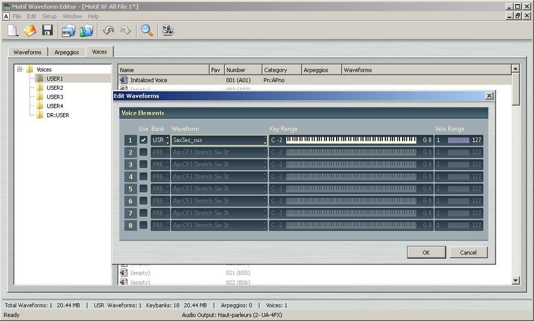Open the SaxSec_sus waveform dropdown
The height and width of the screenshot is (321, 534).
(265, 140)
